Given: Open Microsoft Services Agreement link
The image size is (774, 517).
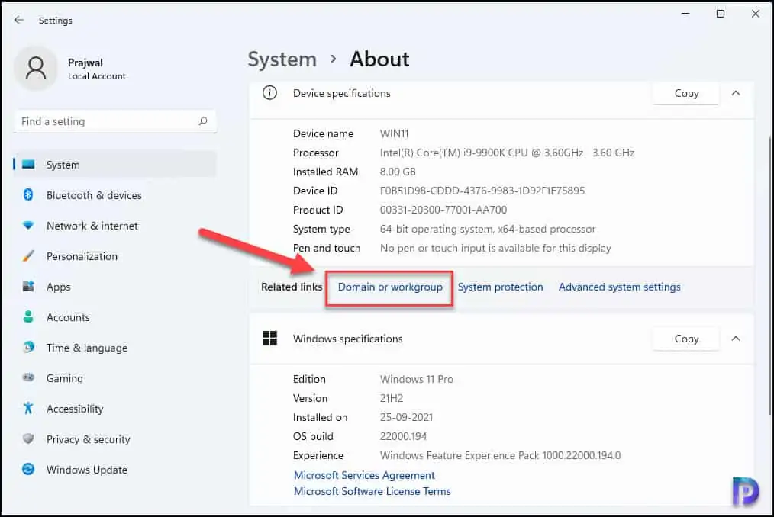Looking at the screenshot, I should (x=364, y=475).
